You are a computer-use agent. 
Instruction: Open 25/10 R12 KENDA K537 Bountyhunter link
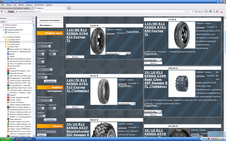click(78, 129)
